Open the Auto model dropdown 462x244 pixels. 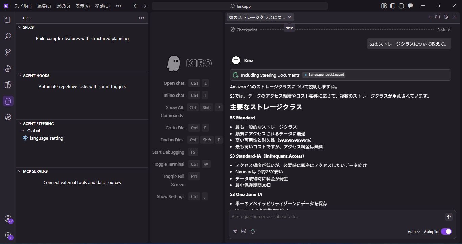[x=413, y=232]
